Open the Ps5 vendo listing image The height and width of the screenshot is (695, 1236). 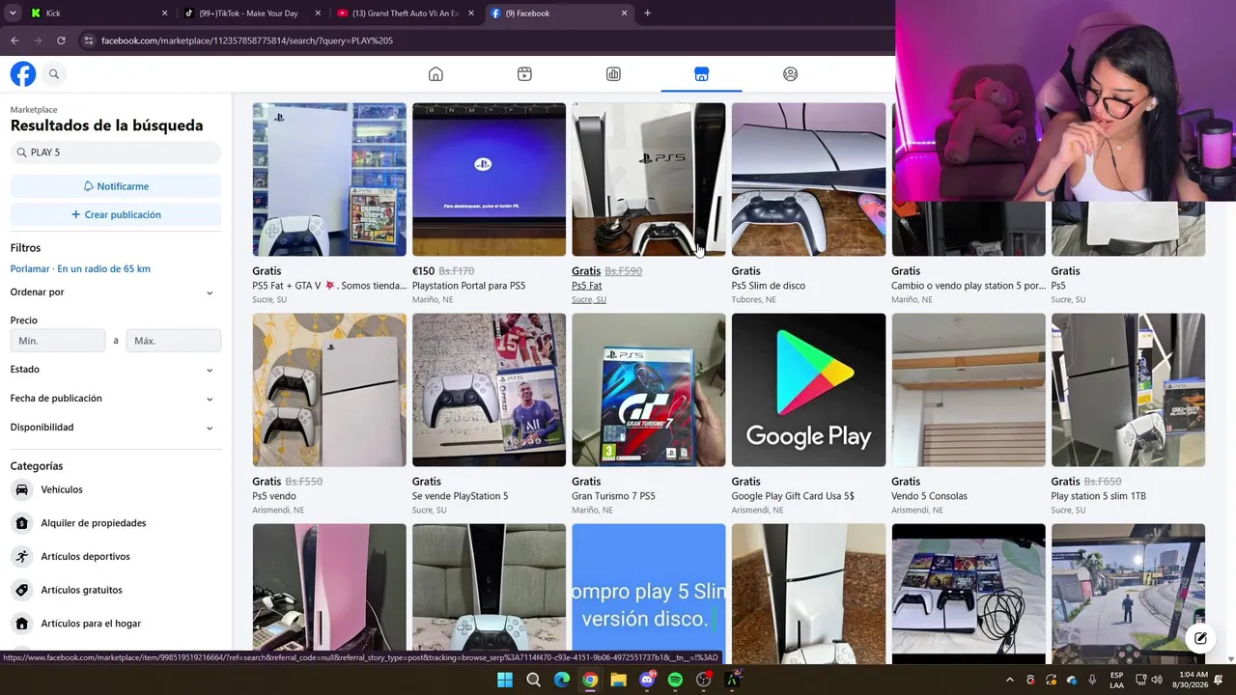(329, 390)
